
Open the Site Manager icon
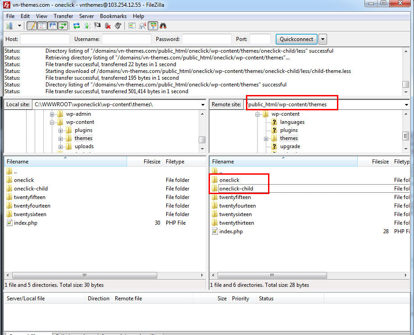tap(9, 26)
